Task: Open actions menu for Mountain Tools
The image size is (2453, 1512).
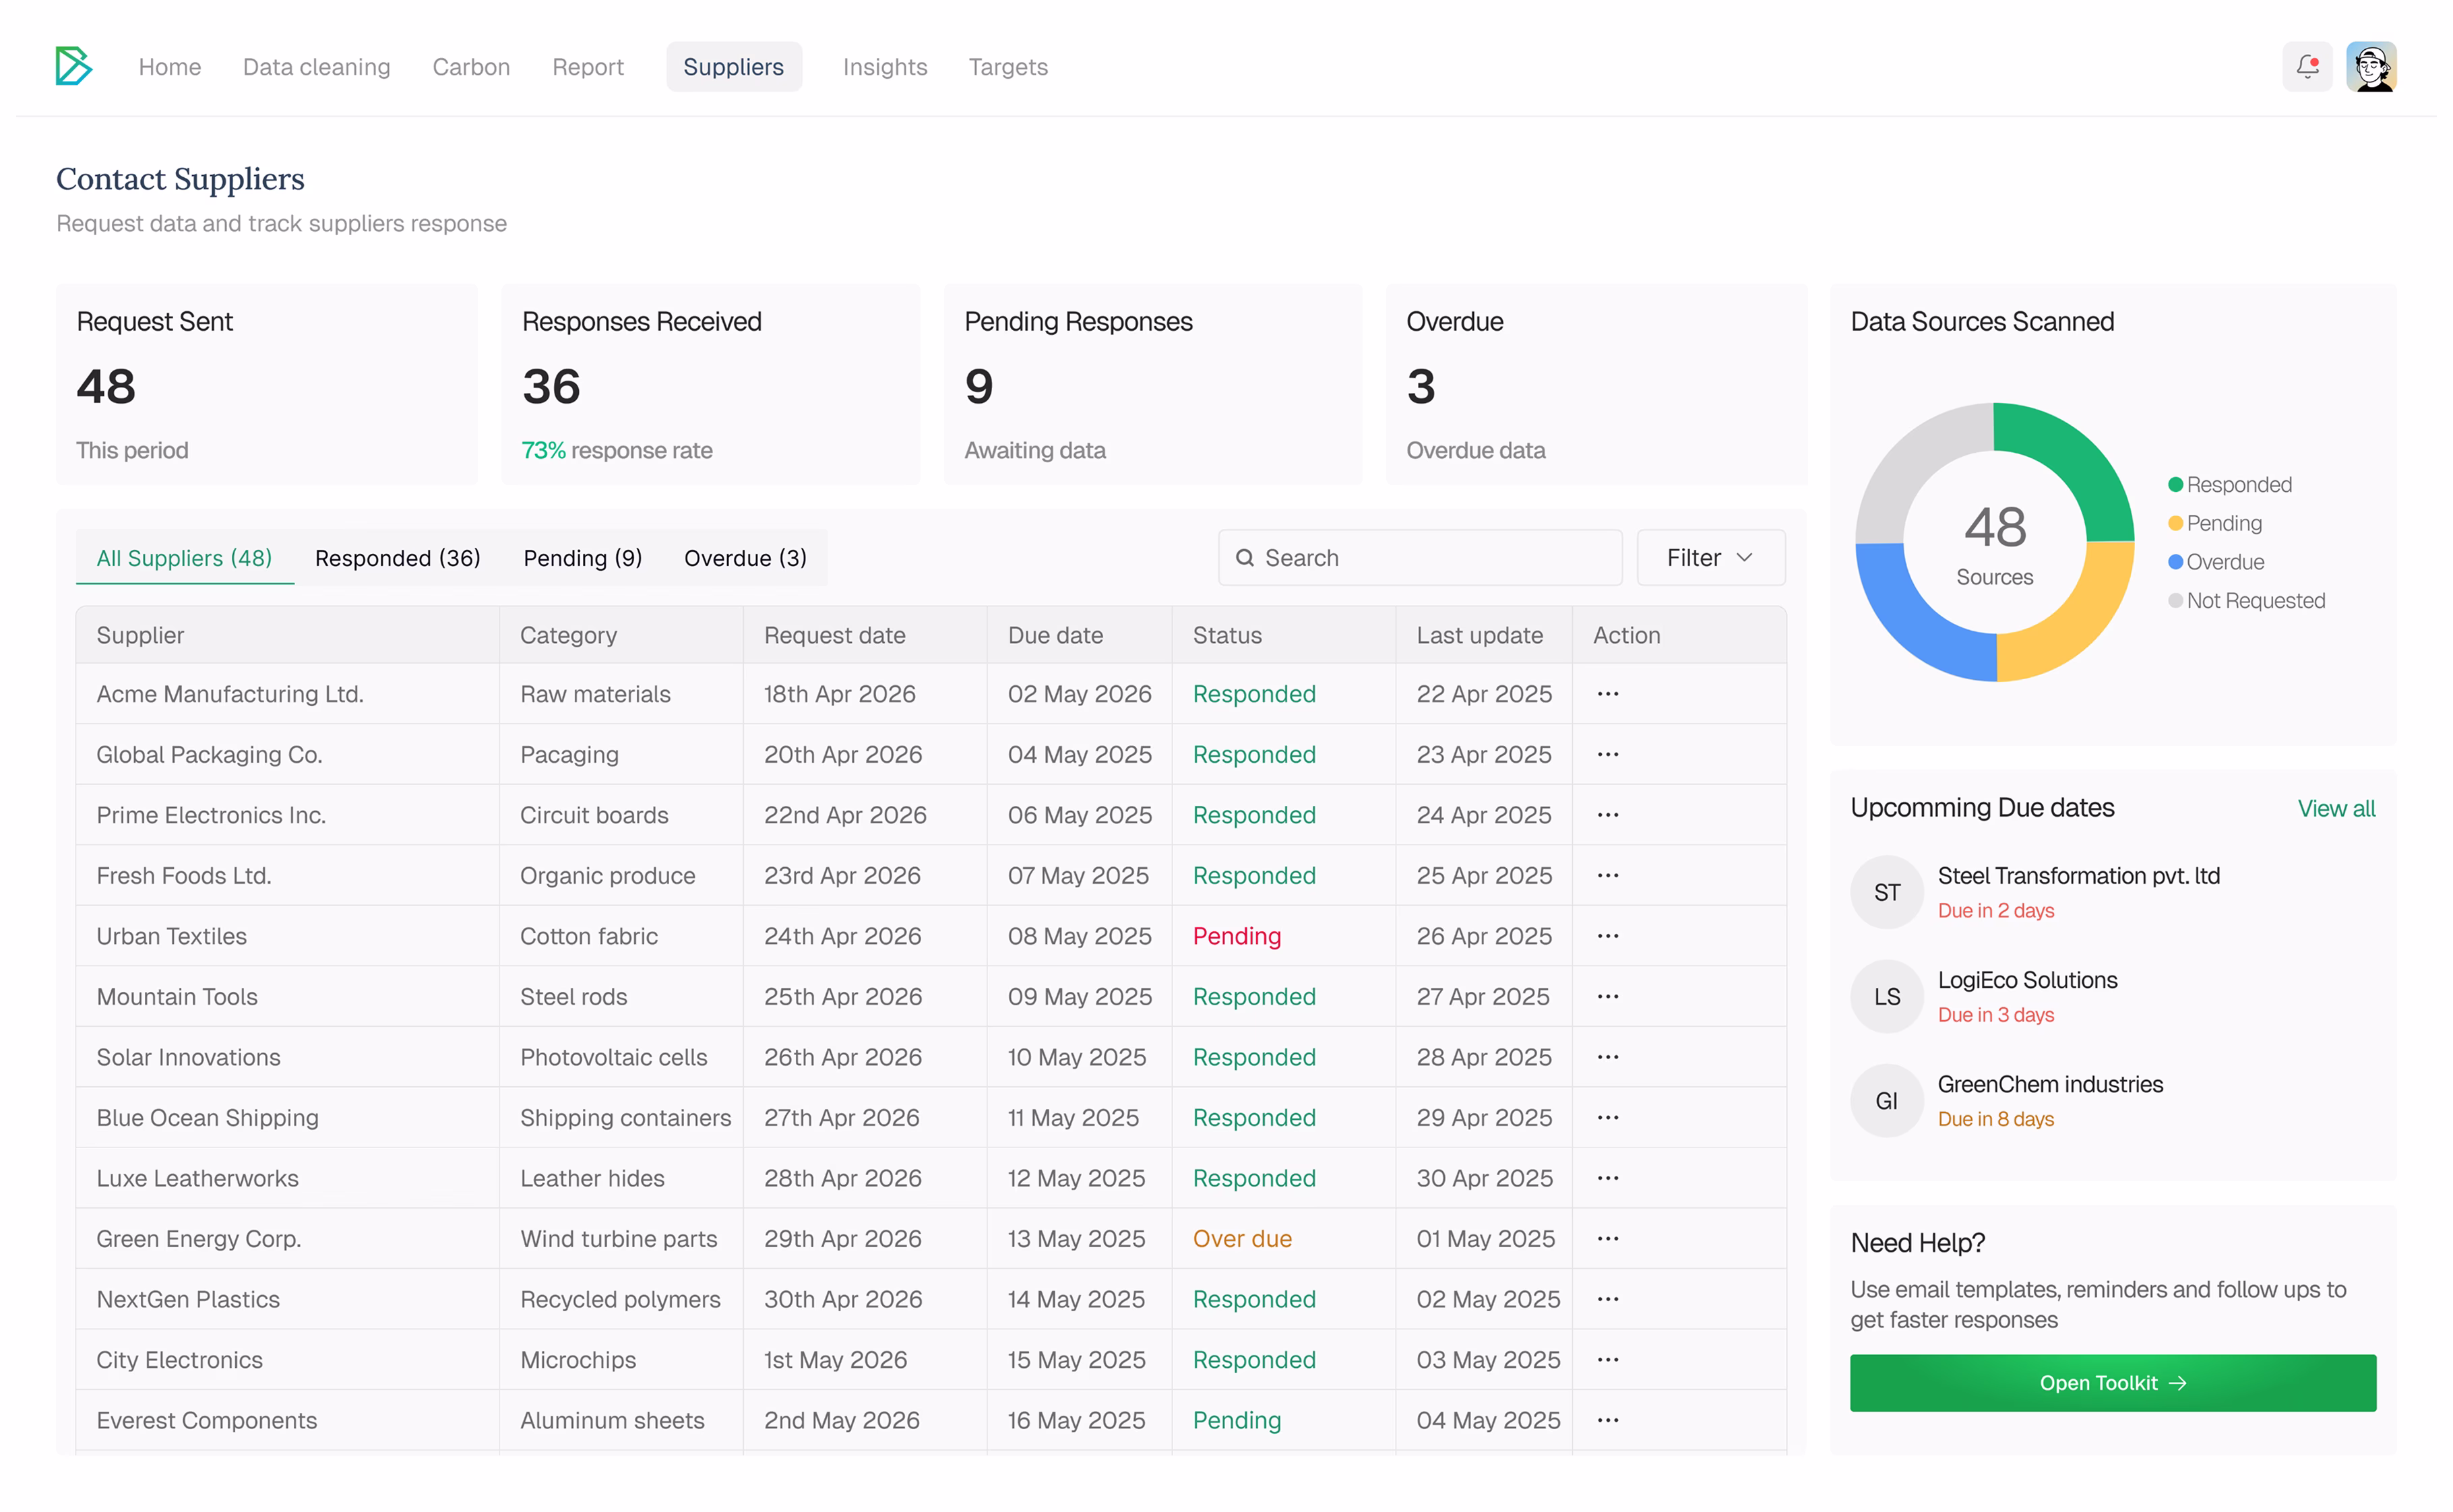Action: pos(1607,996)
